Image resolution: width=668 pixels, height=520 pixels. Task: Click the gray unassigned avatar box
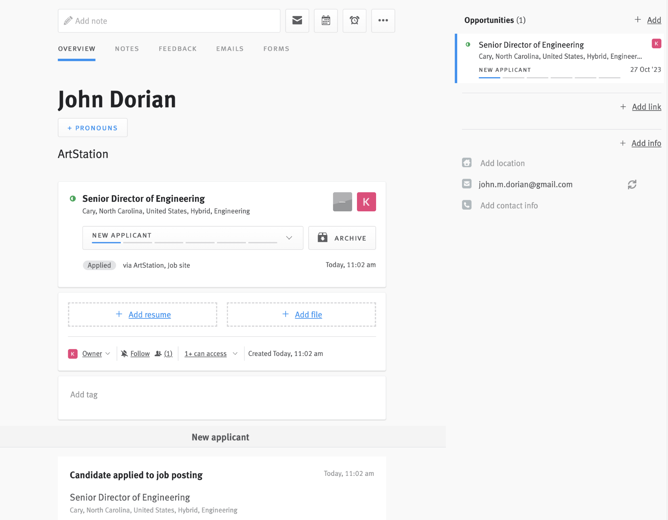(x=342, y=202)
